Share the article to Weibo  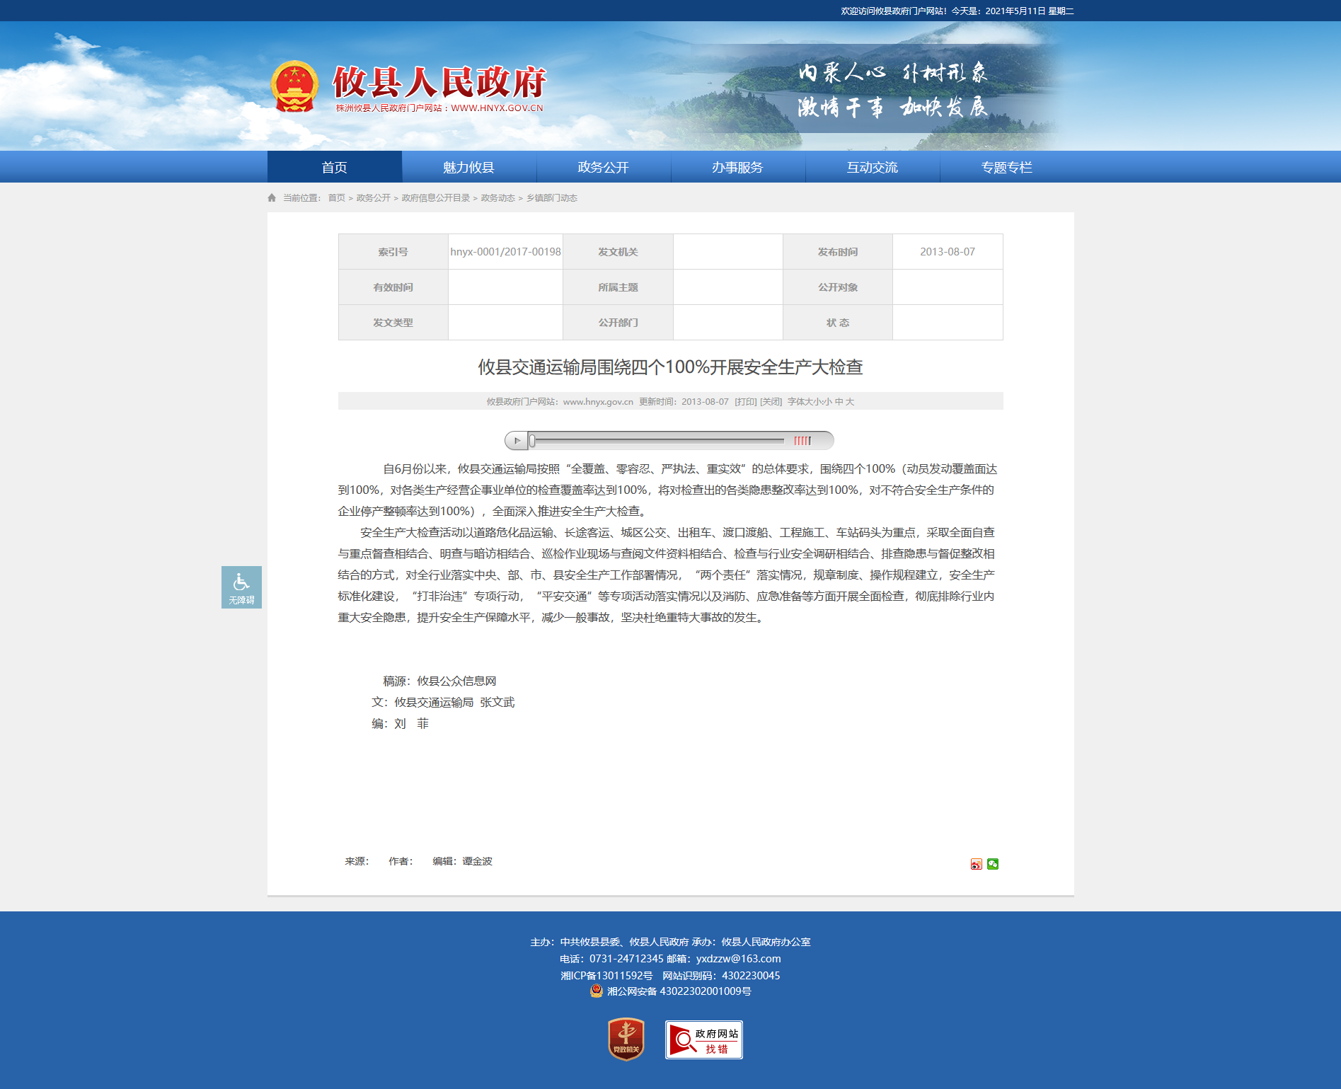[976, 864]
